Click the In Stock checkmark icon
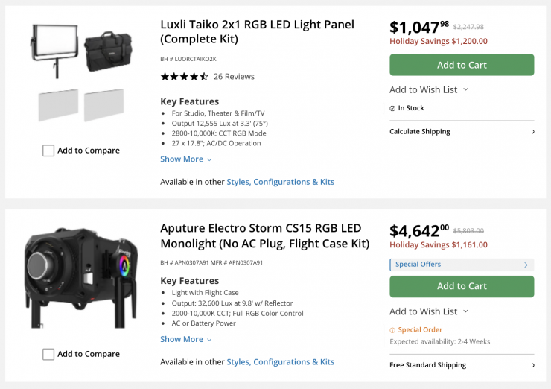Screen dimensions: 551x389 coord(392,108)
